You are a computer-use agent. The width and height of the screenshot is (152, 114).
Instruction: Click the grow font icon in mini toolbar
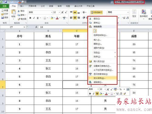coord(108,89)
